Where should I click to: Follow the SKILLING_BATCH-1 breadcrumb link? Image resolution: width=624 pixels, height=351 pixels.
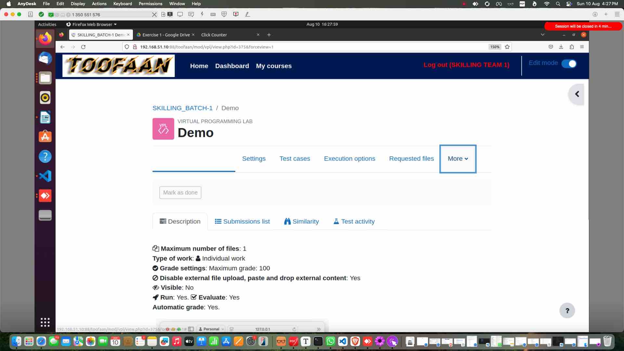[182, 108]
